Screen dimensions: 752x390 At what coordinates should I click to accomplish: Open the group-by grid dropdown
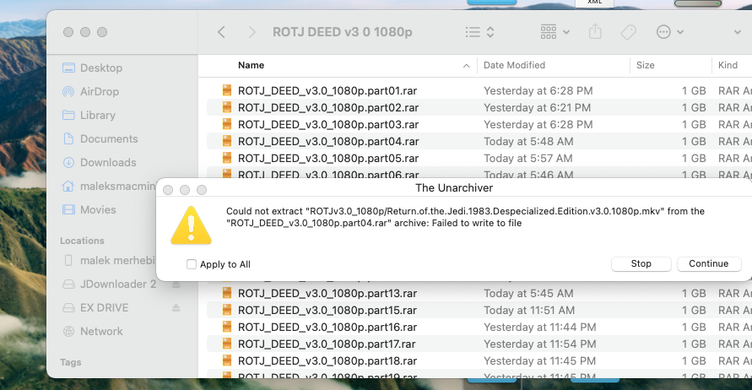[x=555, y=32]
